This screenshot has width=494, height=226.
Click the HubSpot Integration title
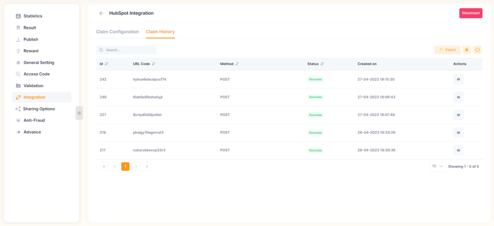click(x=131, y=13)
